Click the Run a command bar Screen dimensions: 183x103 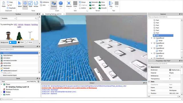pos(91,99)
